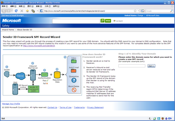Bookmark this page with the star icon

click(x=135, y=11)
